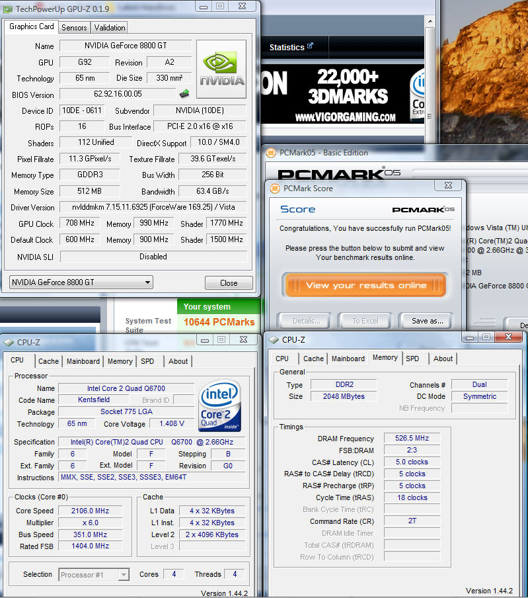Click the GPU Name field in GPU-Z
This screenshot has height=598, width=528.
pyautogui.click(x=126, y=46)
